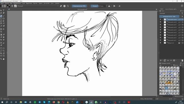The height and width of the screenshot is (104, 184).
Task: Open the vertical mirror options dropdown arrow
Action: (x=117, y=6)
